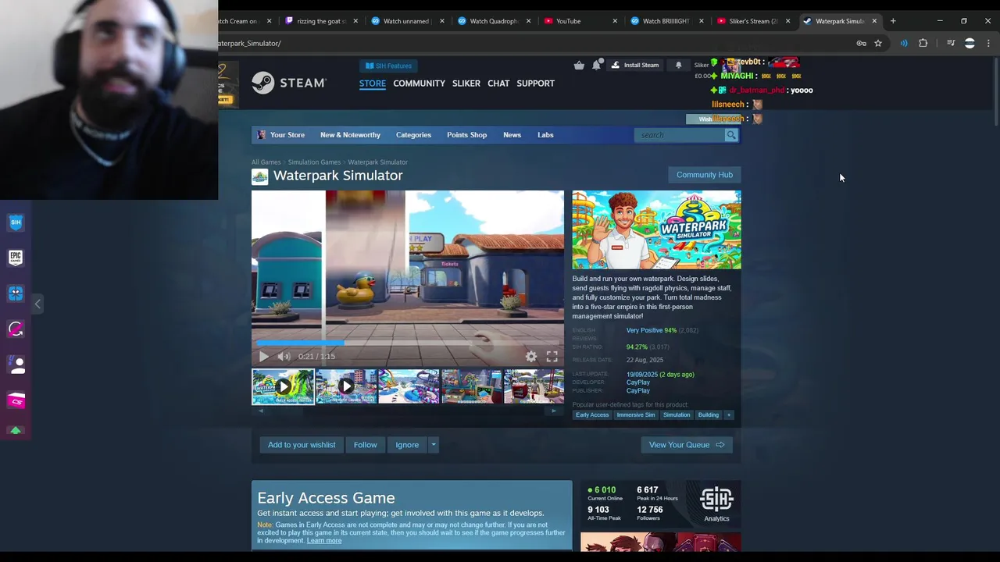
Task: Go to the Points Shop
Action: click(x=466, y=135)
